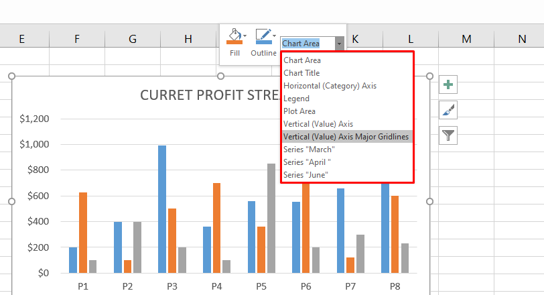Open Chart Styles paintbrush button
The width and height of the screenshot is (544, 295).
click(448, 110)
